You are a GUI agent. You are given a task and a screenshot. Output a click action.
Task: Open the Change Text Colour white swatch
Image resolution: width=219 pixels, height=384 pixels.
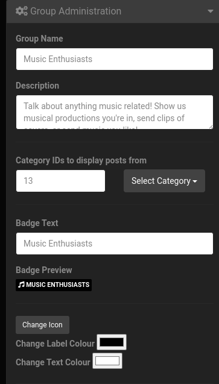(107, 360)
